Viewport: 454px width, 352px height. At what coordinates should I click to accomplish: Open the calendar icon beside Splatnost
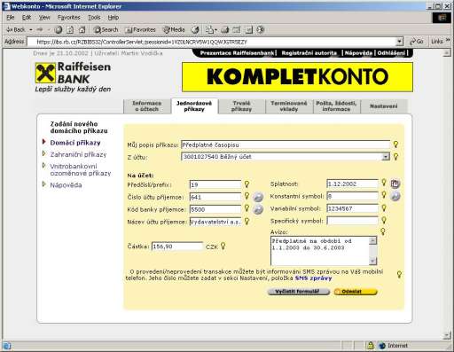(x=395, y=184)
